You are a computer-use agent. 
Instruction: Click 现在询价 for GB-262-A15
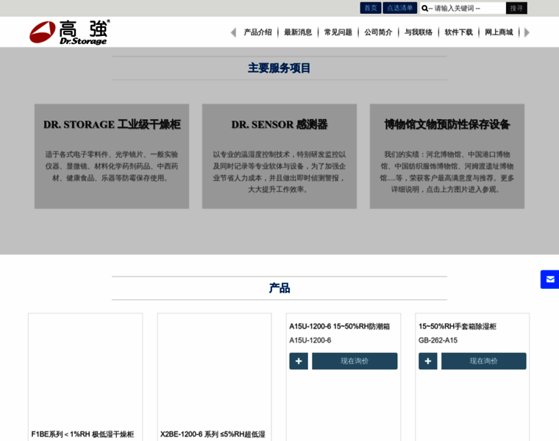pos(484,361)
